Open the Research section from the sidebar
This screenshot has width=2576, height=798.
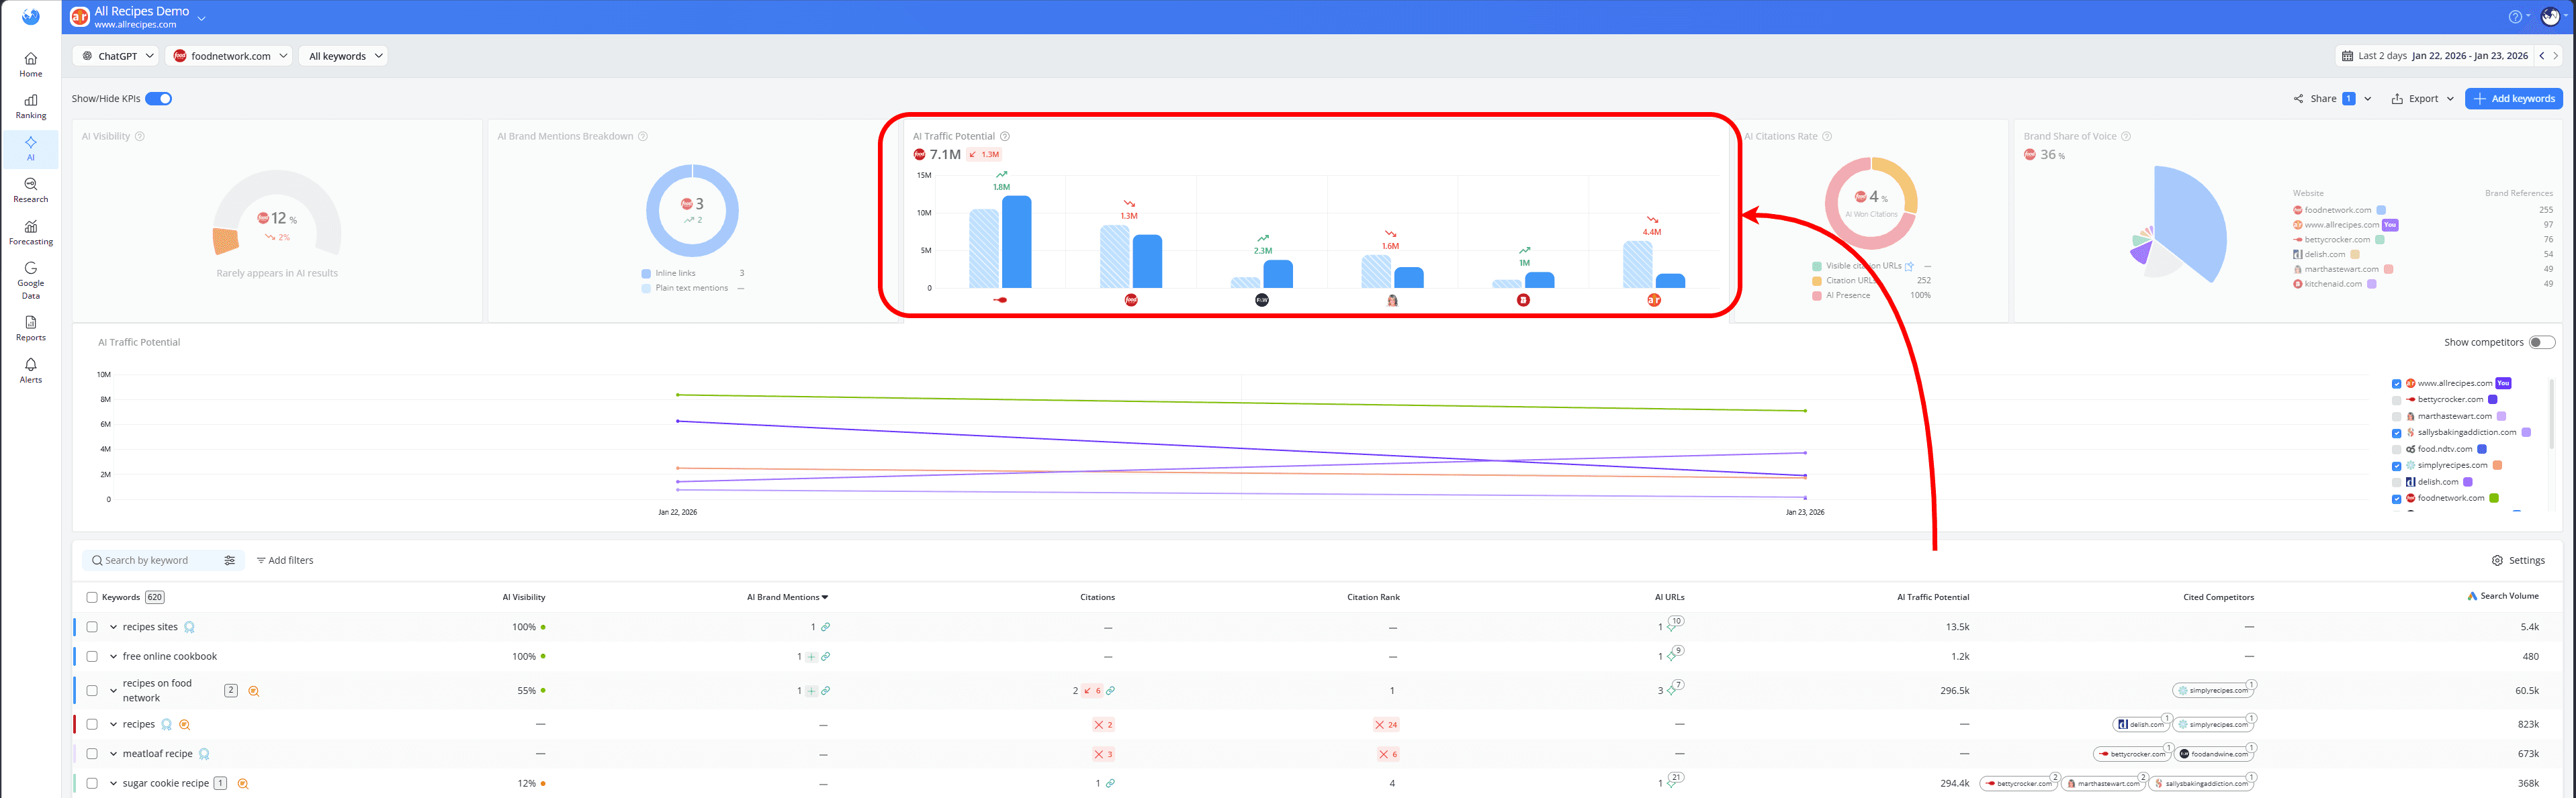point(30,191)
